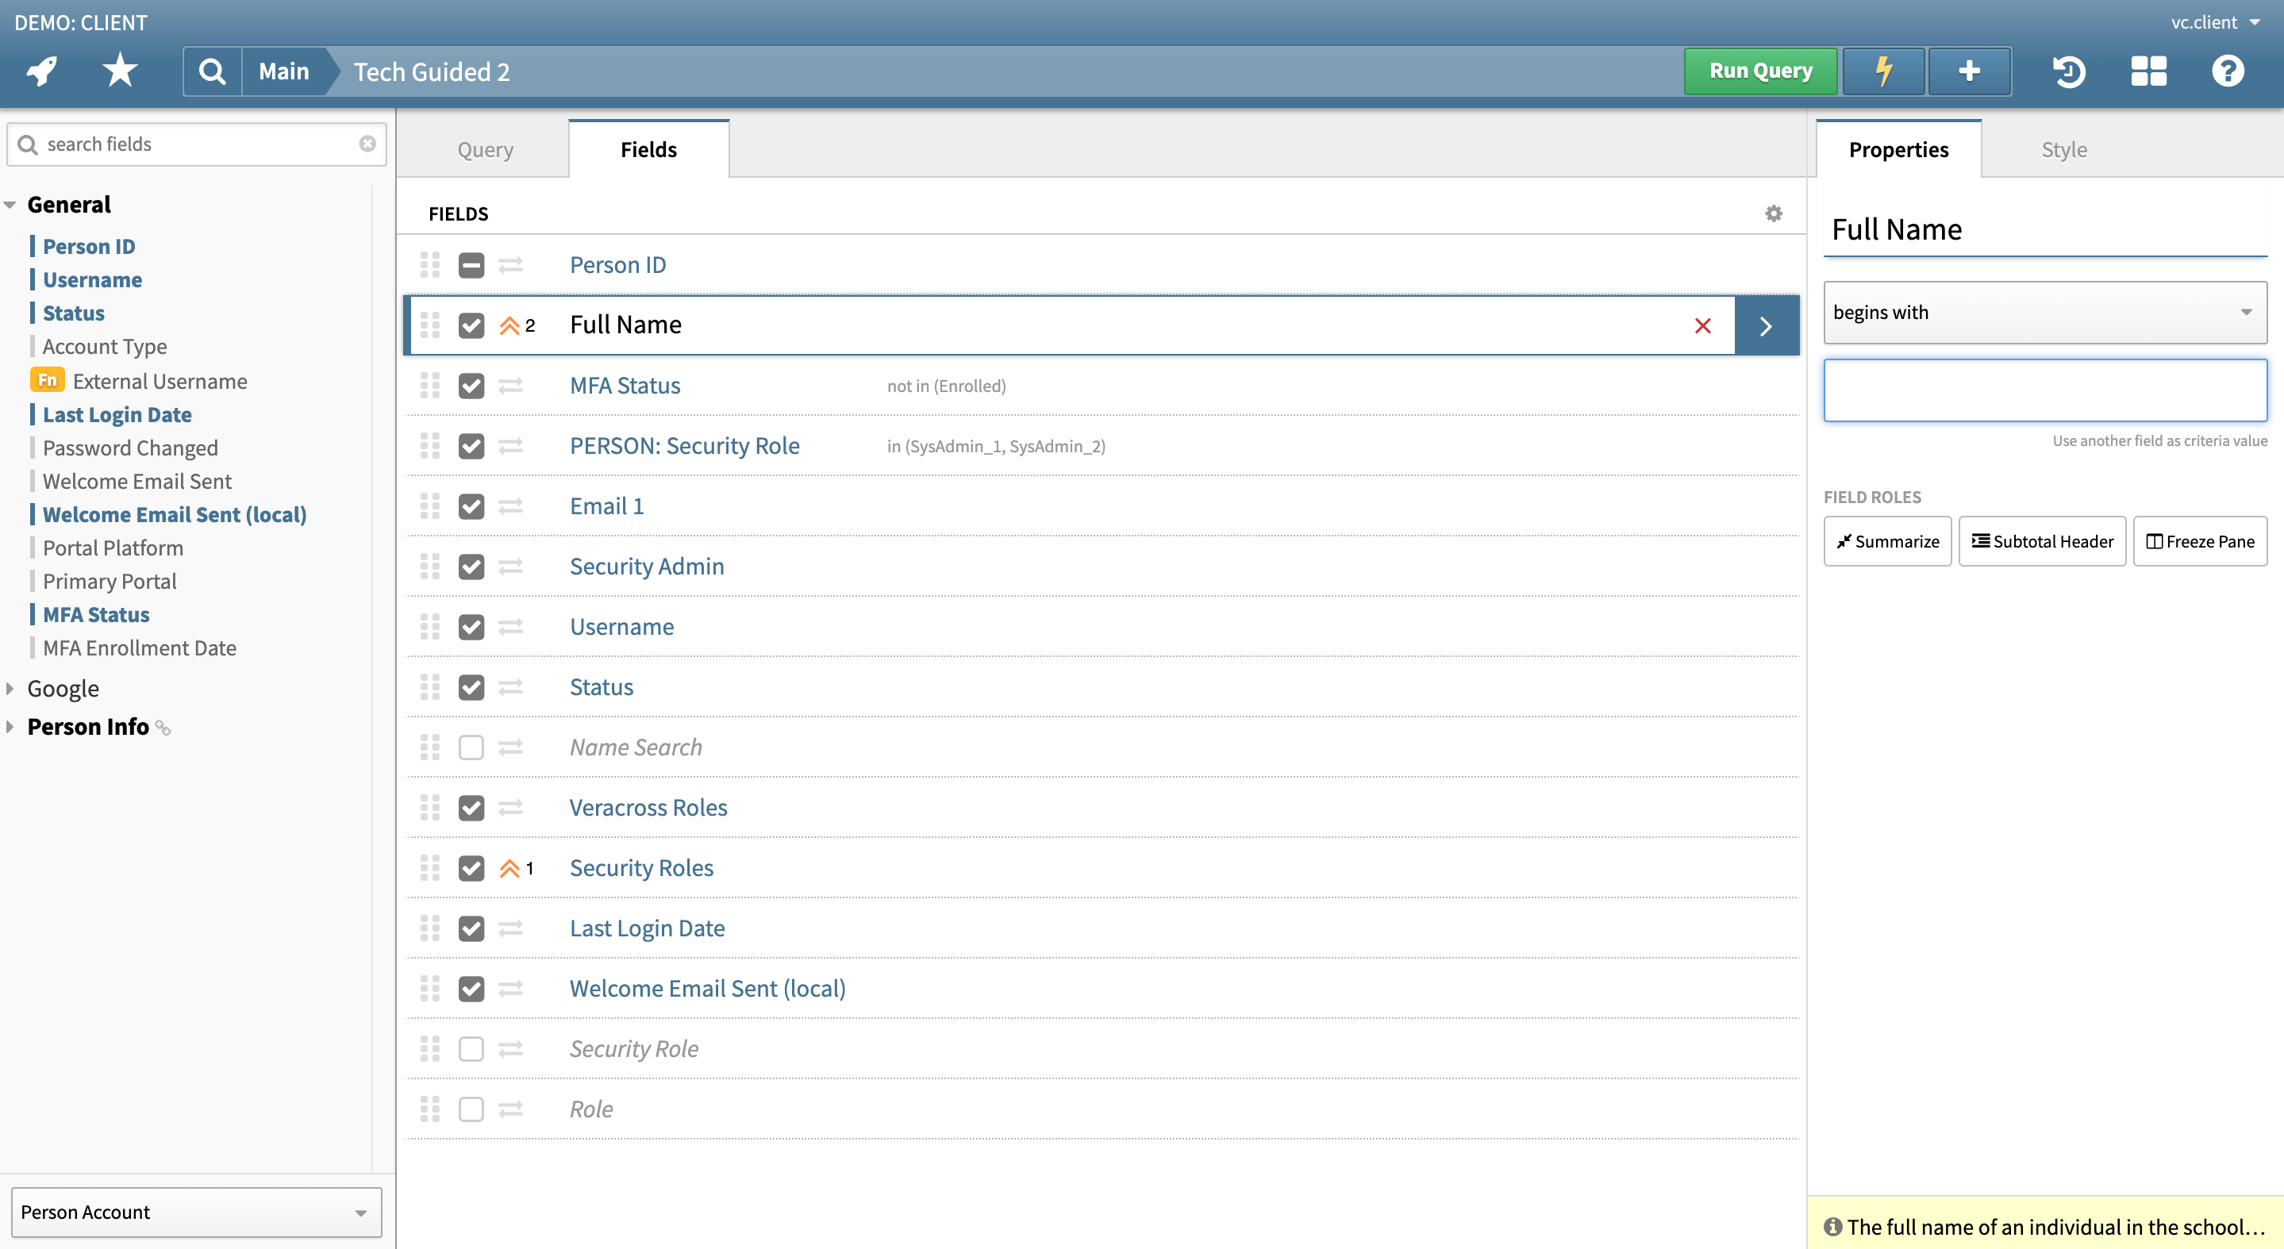Click the magnifying glass search icon
Screen dimensions: 2284x1249
coord(212,71)
